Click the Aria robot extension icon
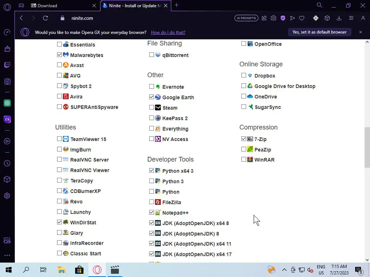Screen dimensions: 370x277 (x=316, y=18)
